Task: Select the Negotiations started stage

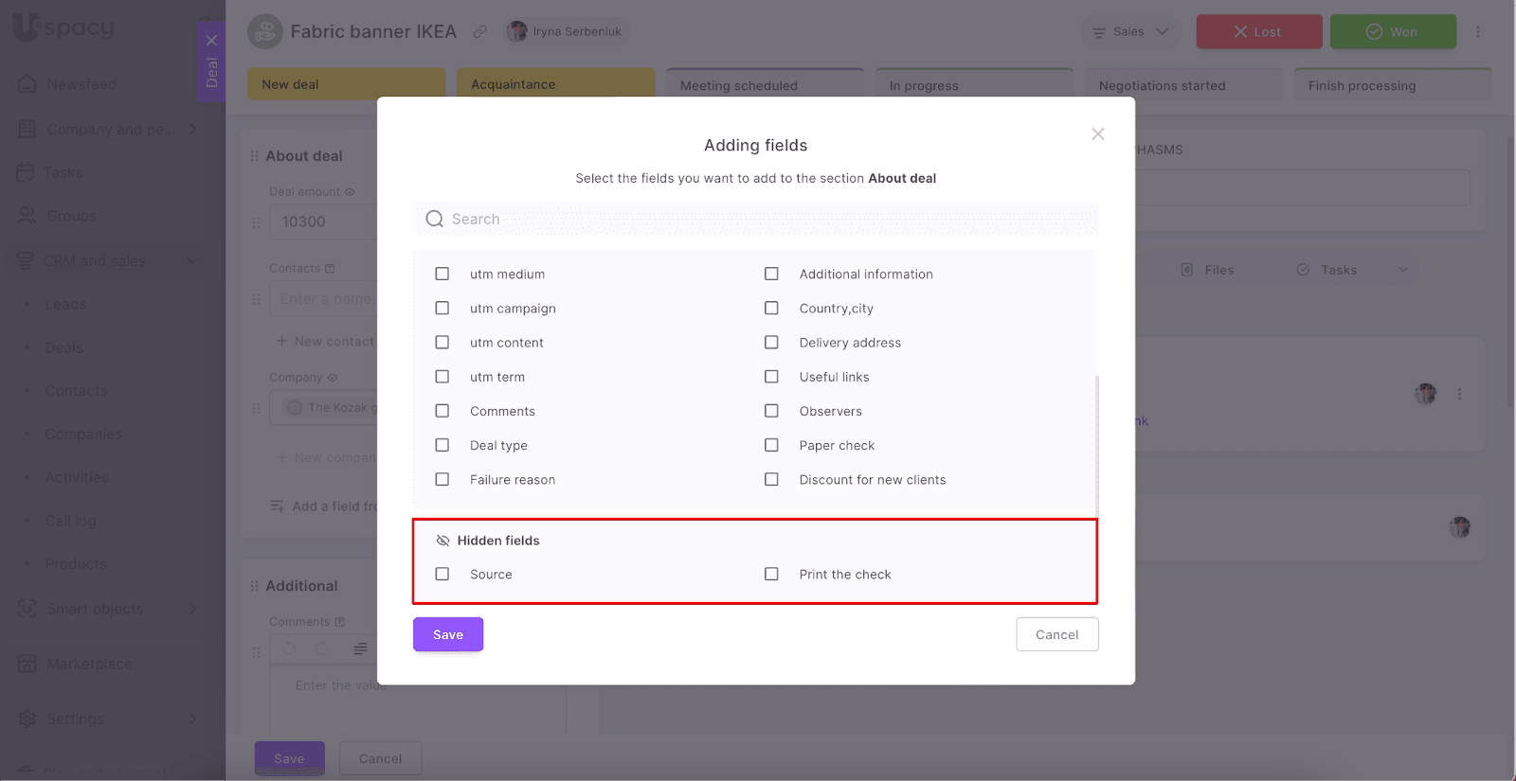Action: coord(1183,85)
